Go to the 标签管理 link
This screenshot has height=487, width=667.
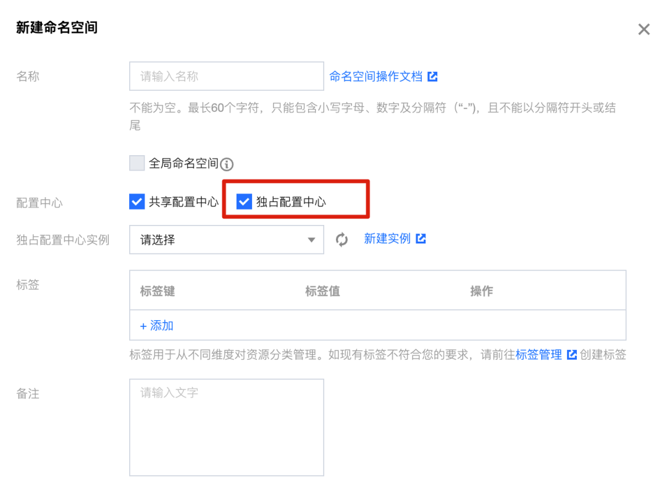(x=539, y=355)
